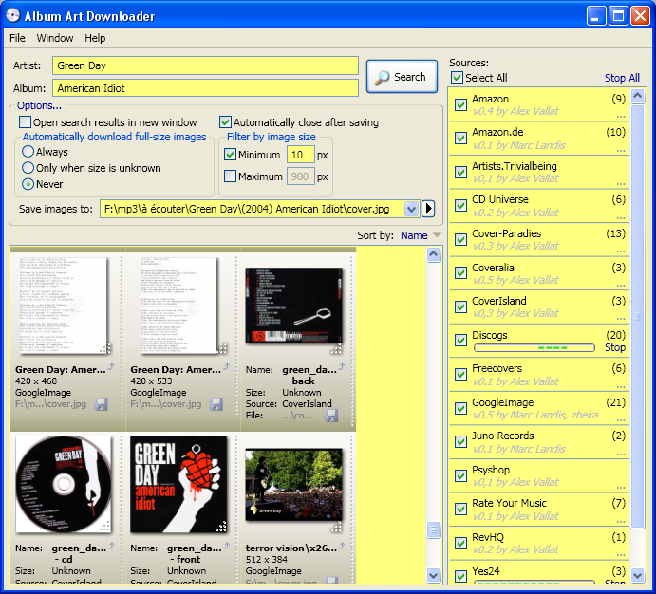This screenshot has width=656, height=594.
Task: Open the settings dots for CoverIsland
Action: pyautogui.click(x=621, y=319)
